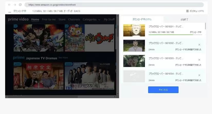This screenshot has height=114, width=212.
Task: Click the Japanese TV Dramas heading
Action: pyautogui.click(x=41, y=58)
